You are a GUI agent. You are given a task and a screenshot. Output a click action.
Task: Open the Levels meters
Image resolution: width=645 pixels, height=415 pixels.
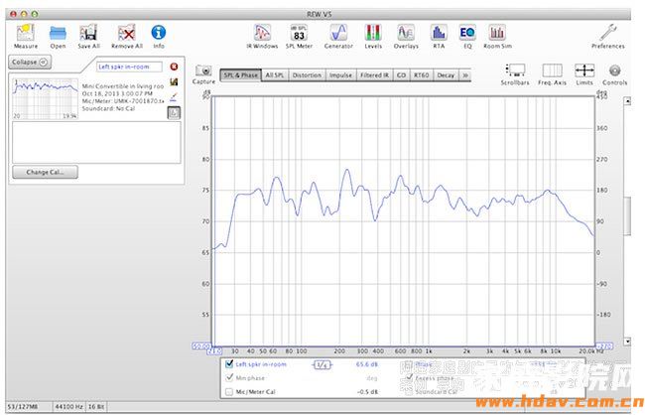[x=373, y=36]
